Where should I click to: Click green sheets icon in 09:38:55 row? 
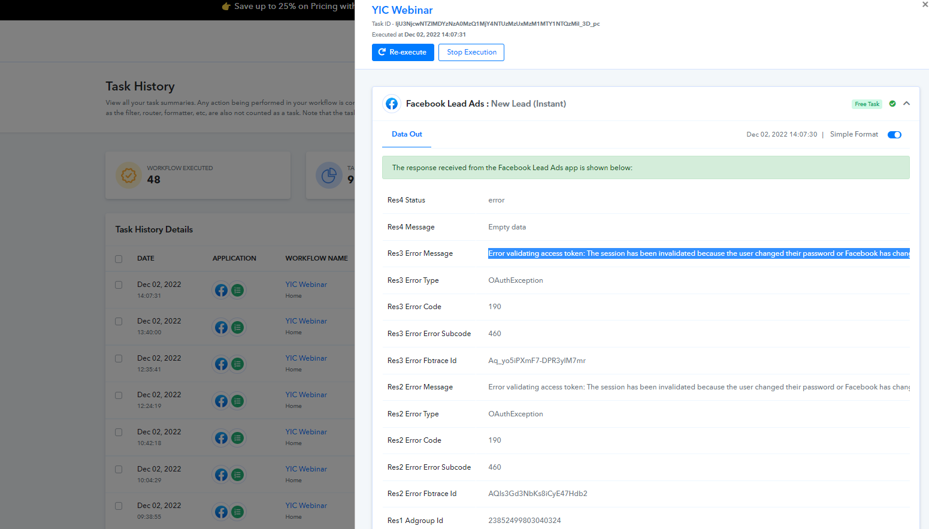[238, 512]
